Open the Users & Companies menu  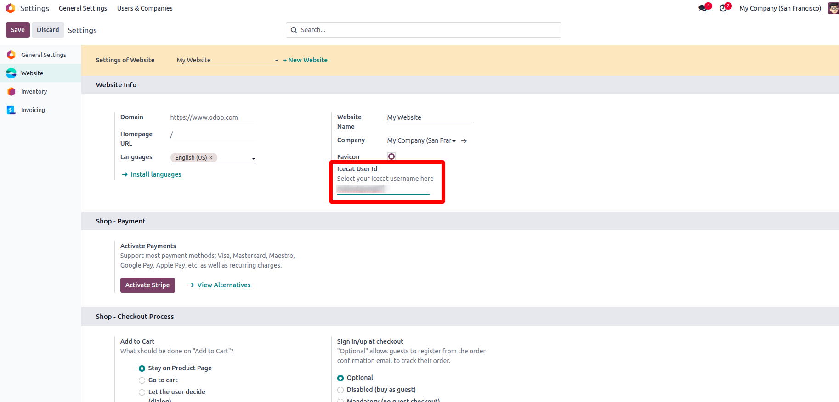pos(145,8)
